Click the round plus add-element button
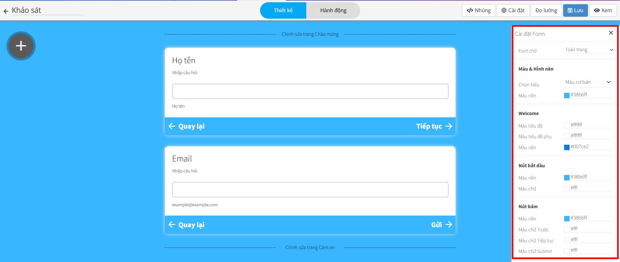The height and width of the screenshot is (262, 620). pos(21,46)
